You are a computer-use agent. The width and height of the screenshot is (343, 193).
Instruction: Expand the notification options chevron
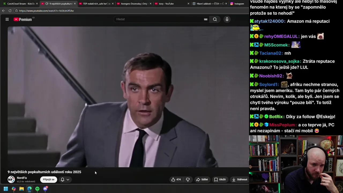68,180
